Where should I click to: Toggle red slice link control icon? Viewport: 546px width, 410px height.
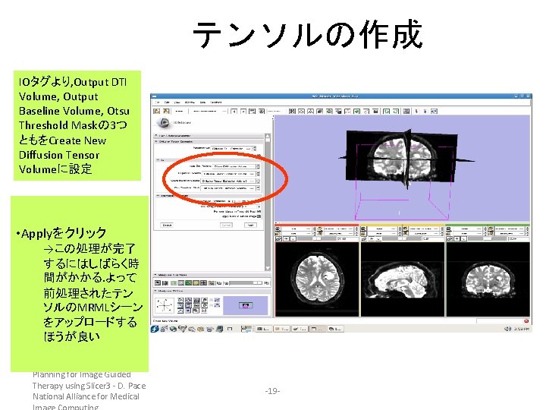pyautogui.click(x=278, y=239)
